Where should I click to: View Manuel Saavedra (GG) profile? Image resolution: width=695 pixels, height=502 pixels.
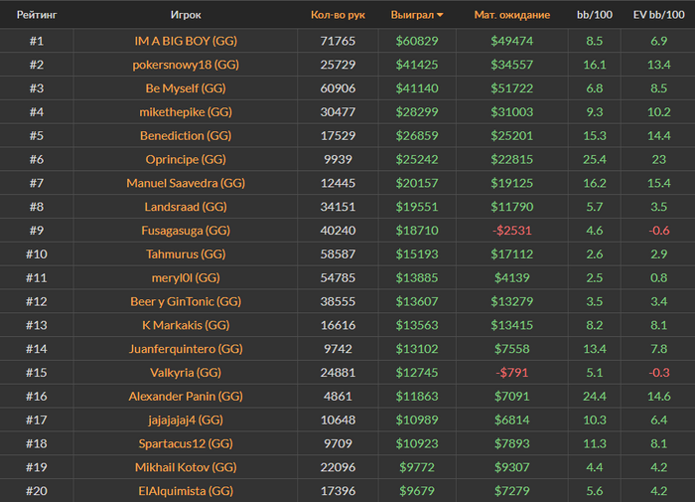pyautogui.click(x=186, y=183)
